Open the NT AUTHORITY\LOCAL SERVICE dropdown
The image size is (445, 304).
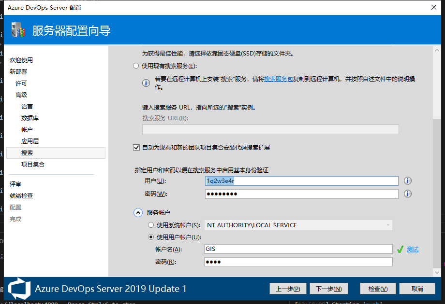tap(298, 225)
